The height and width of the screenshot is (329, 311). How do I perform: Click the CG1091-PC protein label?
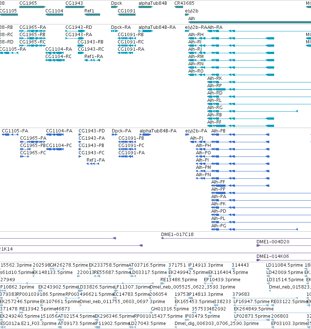coord(132,146)
